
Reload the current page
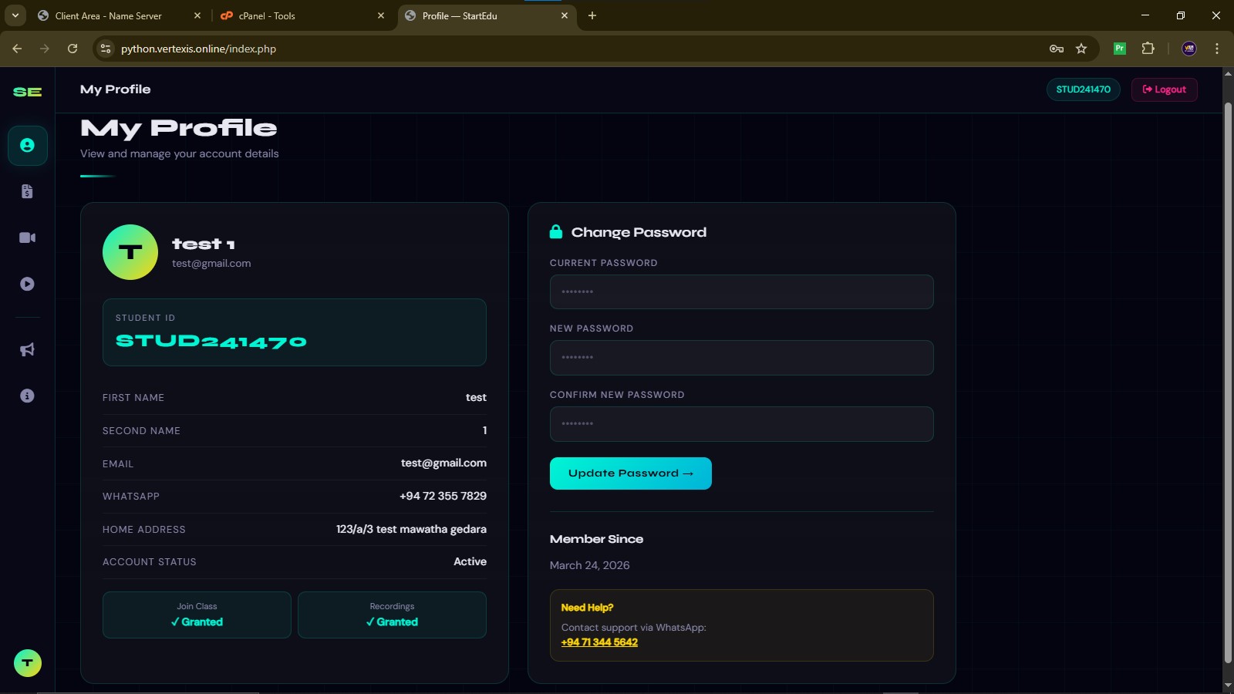click(x=72, y=48)
